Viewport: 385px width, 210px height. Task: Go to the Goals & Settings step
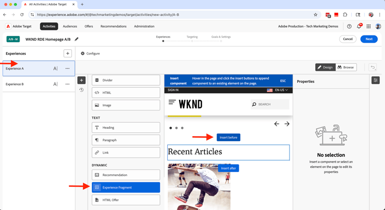221,39
